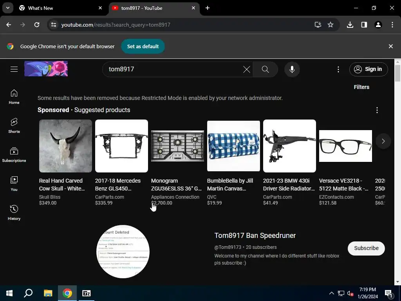The image size is (401, 301).
Task: Clear the search query with X icon
Action: (x=247, y=69)
